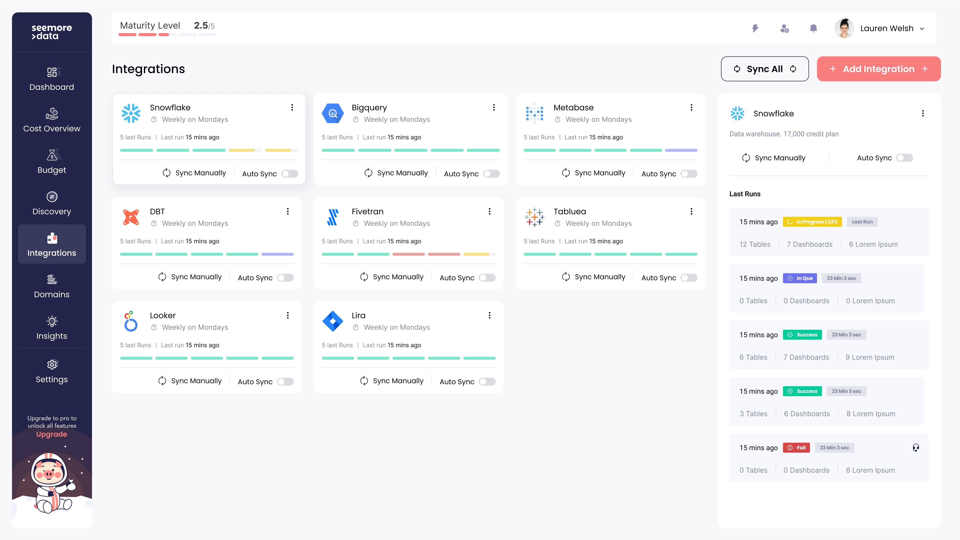The width and height of the screenshot is (960, 540).
Task: Click Sync Manually on Snowflake card
Action: pyautogui.click(x=194, y=173)
